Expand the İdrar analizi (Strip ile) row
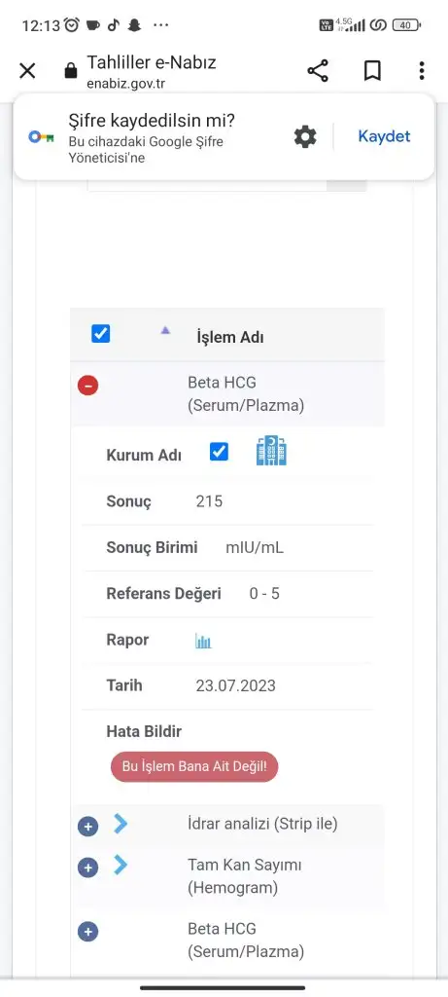 87,827
